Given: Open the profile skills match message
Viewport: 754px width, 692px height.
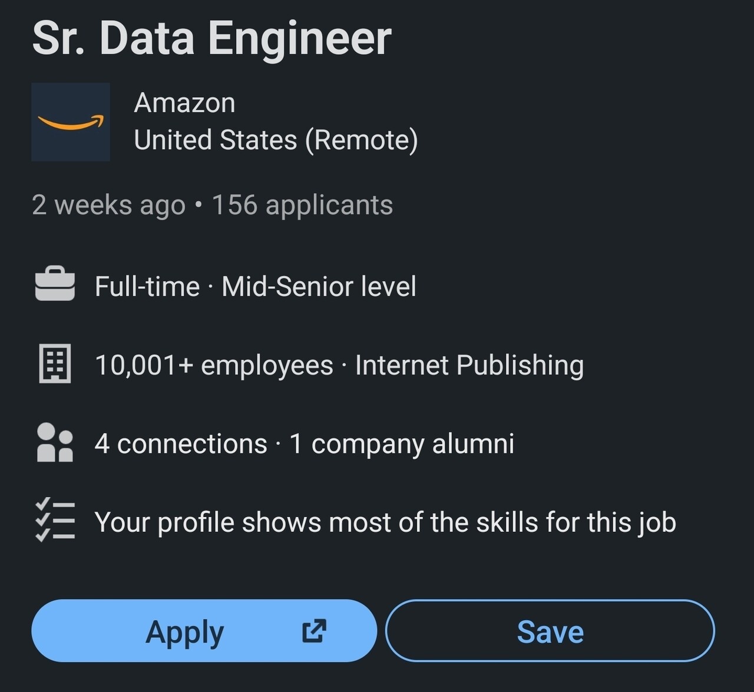Looking at the screenshot, I should pos(385,522).
